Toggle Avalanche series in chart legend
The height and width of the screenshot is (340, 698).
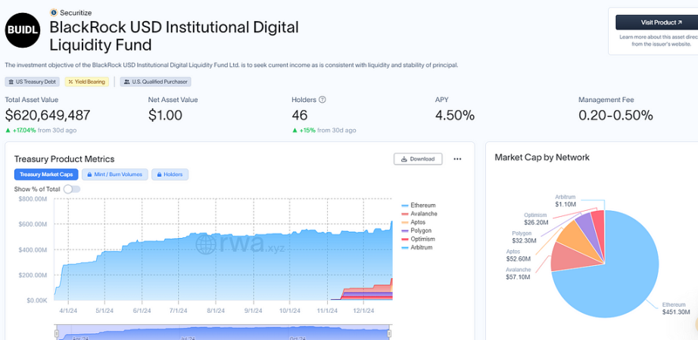point(419,214)
